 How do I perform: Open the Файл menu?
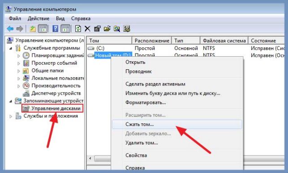[x=15, y=18]
